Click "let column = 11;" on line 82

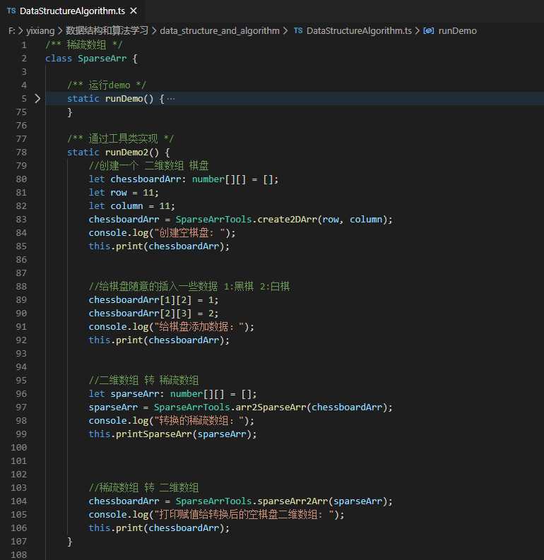[132, 206]
